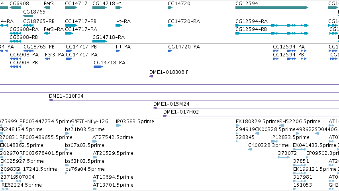This screenshot has width=339, height=191.
Task: Open the CG12594-RA transcript label
Action: tap(251, 21)
